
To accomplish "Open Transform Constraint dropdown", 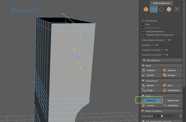I will tap(163, 55).
